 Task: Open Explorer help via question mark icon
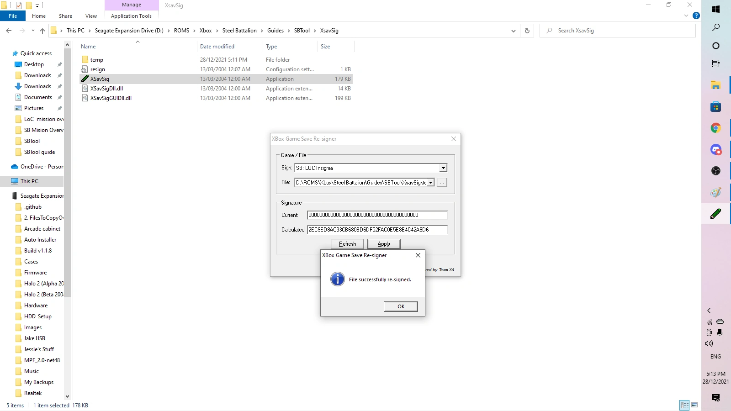696,16
